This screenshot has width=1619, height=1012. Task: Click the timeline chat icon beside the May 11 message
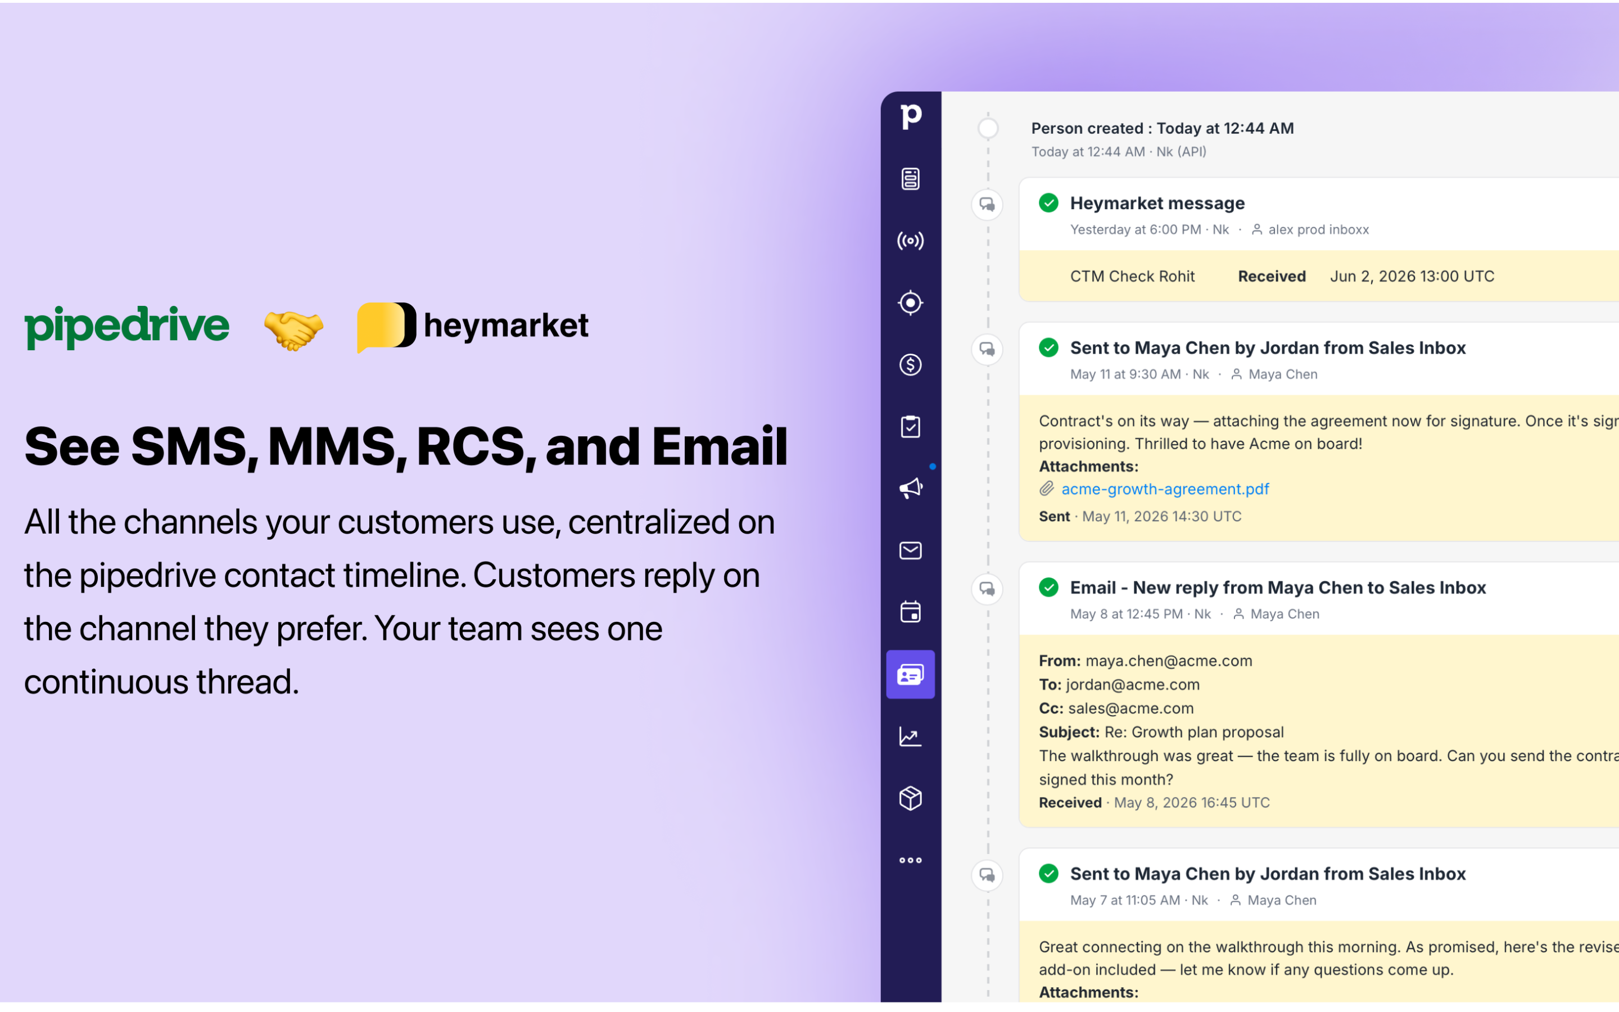pos(987,349)
